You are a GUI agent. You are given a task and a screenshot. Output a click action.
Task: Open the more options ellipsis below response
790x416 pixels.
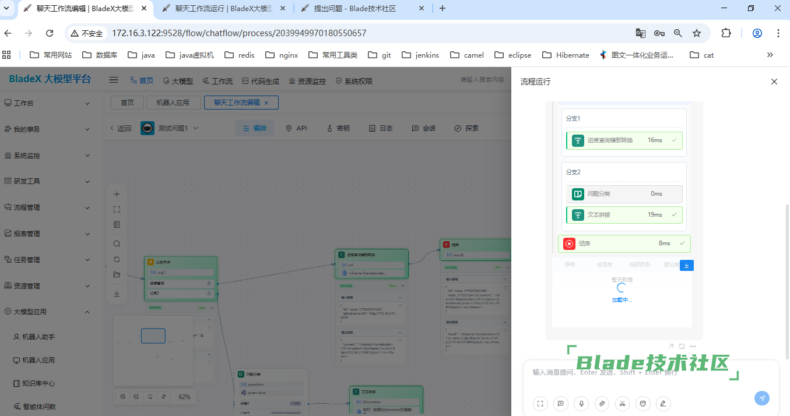coord(693,347)
